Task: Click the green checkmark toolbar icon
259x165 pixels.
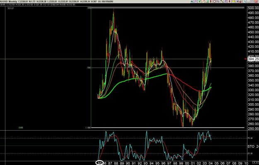Action: [199, 2]
